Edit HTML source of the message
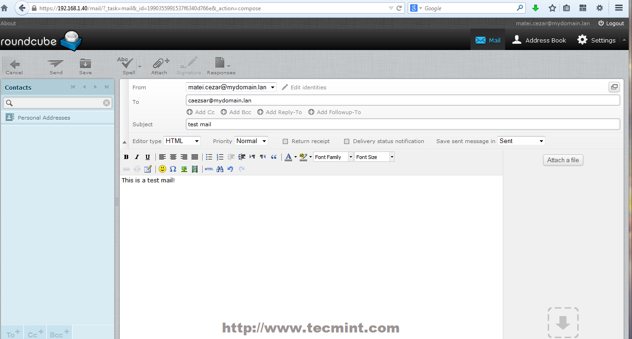This screenshot has height=339, width=632. [209, 169]
